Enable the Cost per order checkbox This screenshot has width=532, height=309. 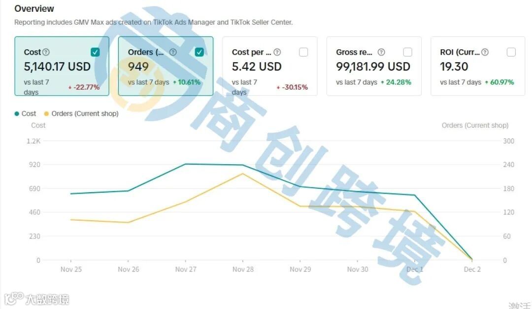[x=303, y=52]
